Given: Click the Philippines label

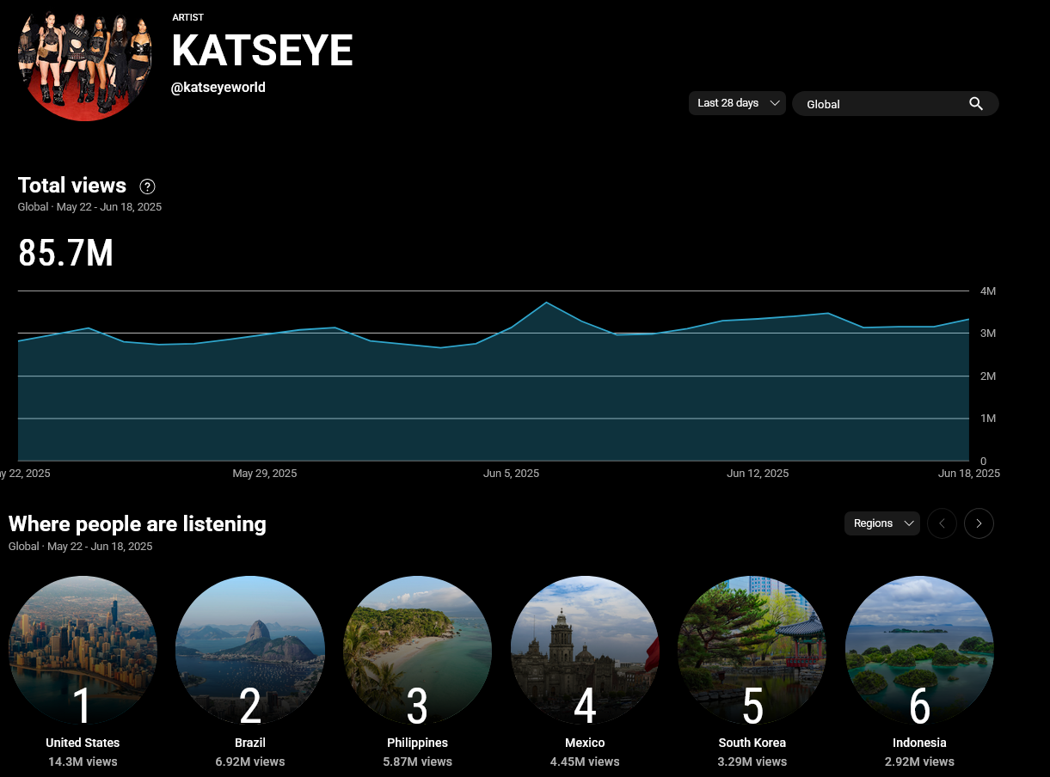Looking at the screenshot, I should point(418,743).
